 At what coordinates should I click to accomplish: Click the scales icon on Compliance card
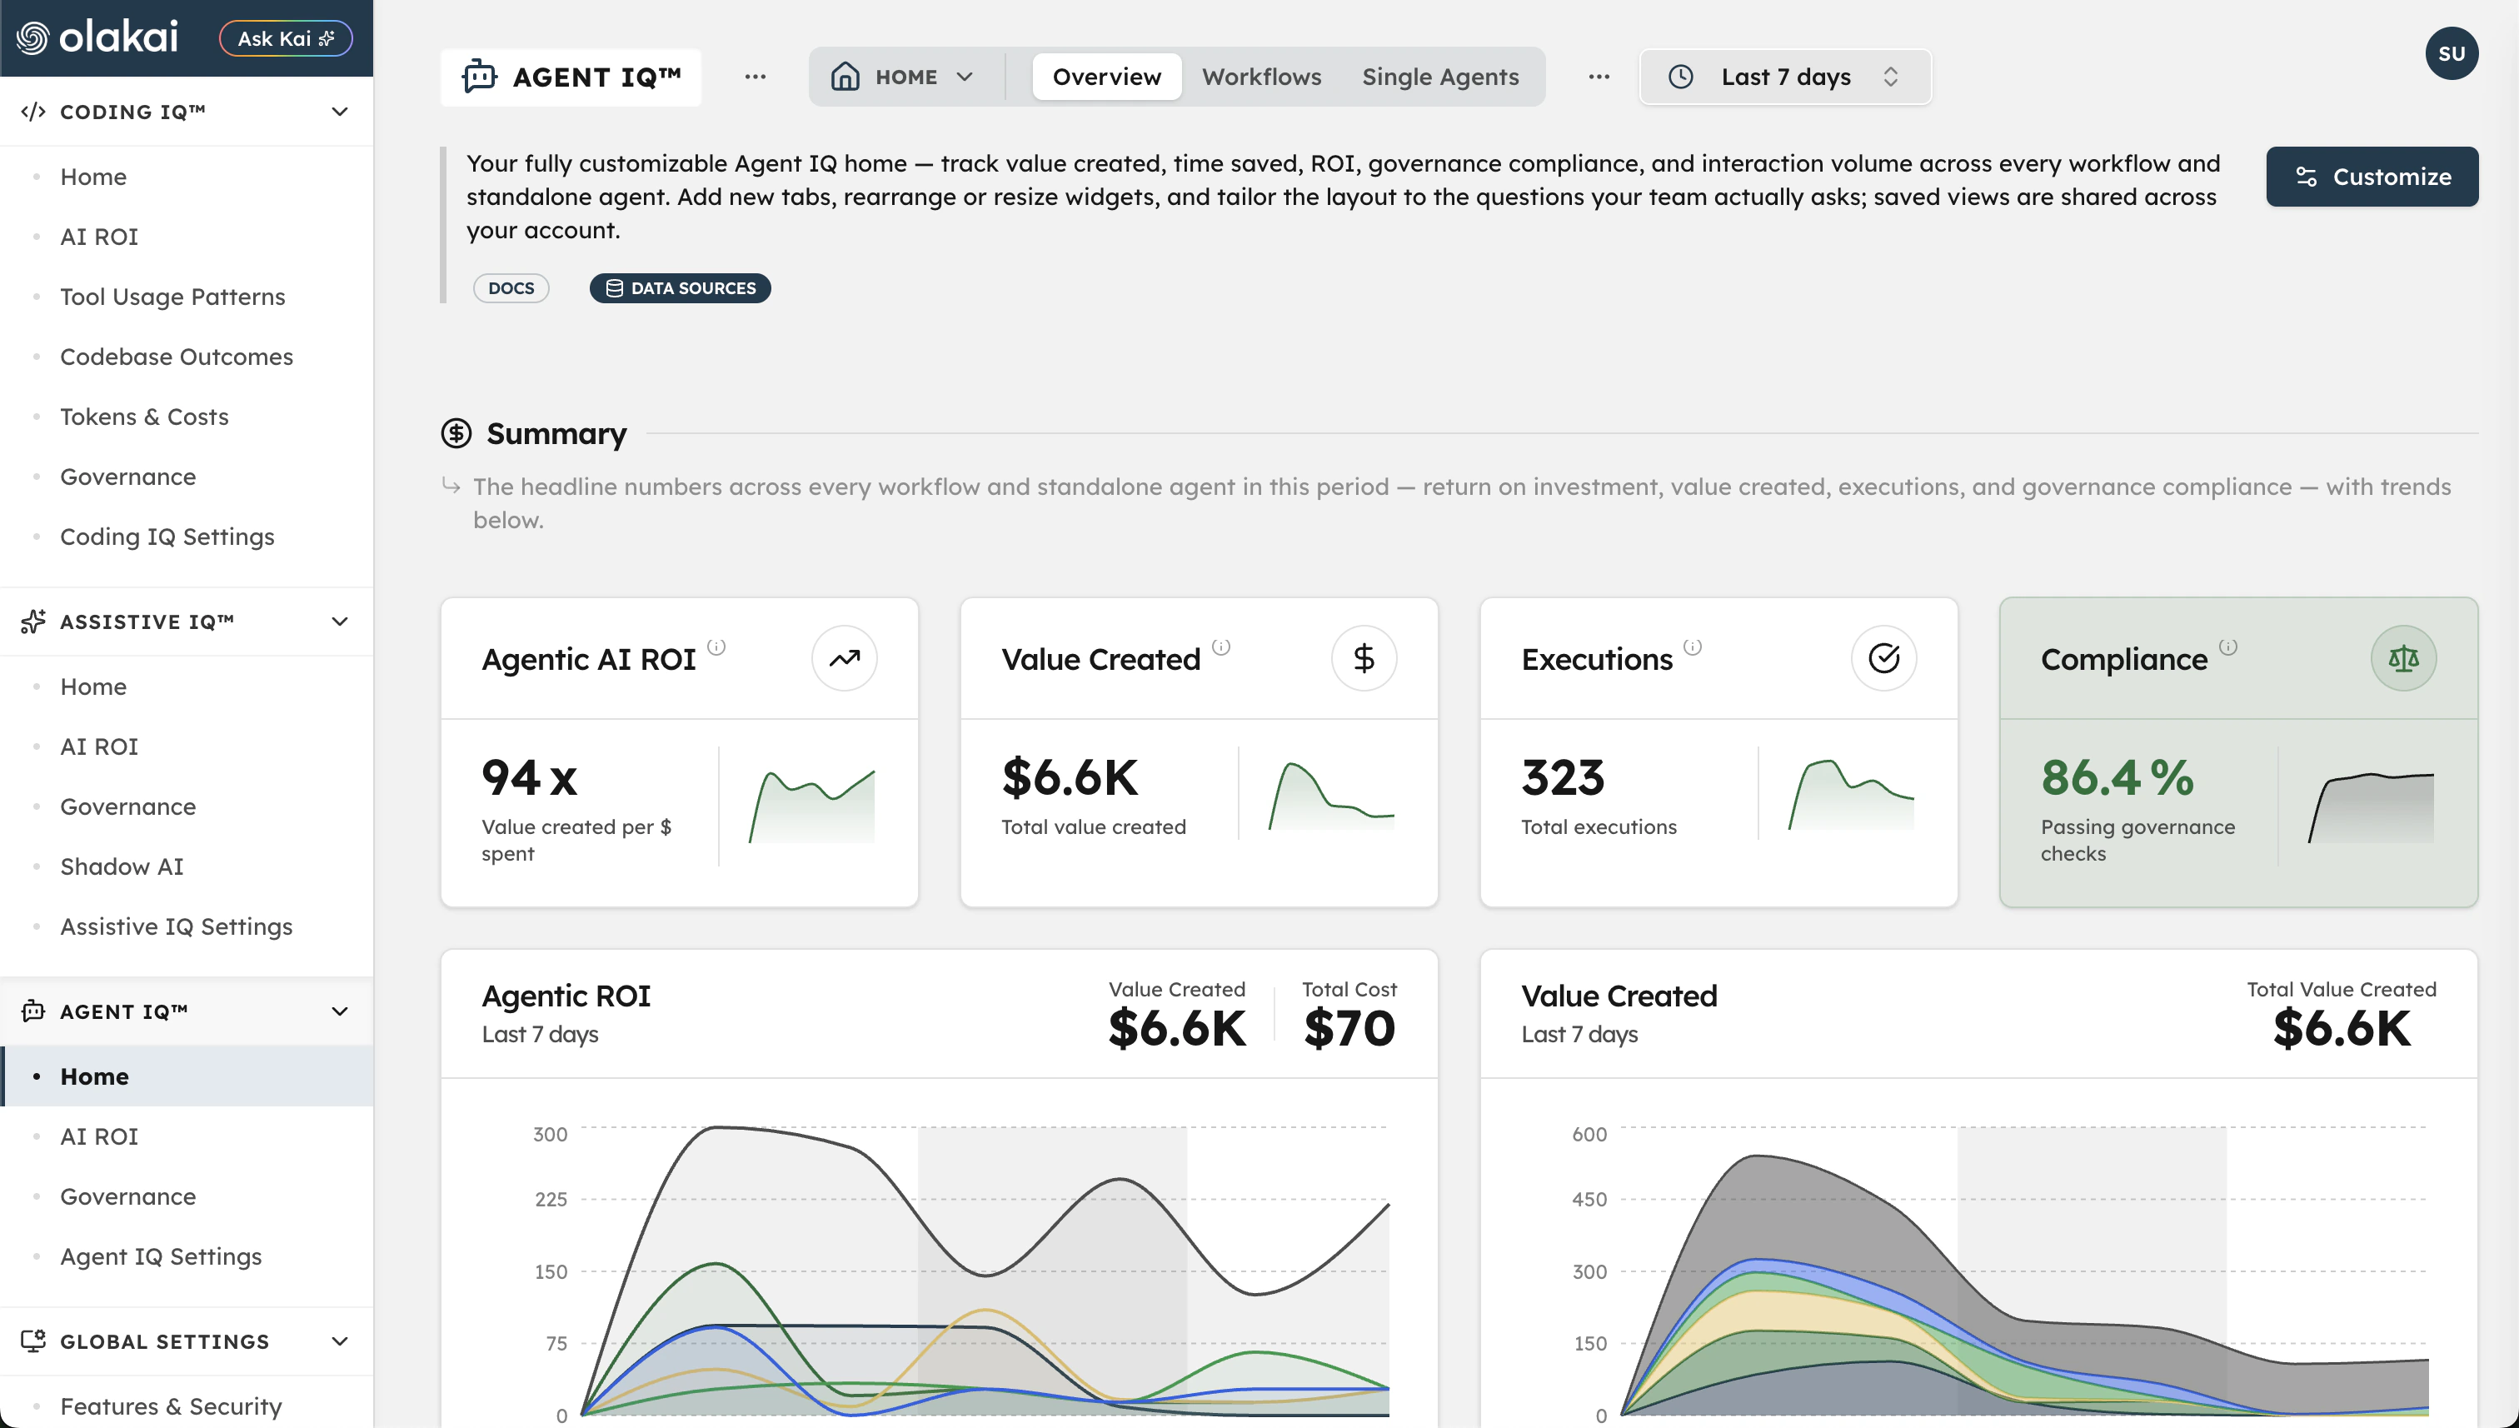click(2403, 658)
